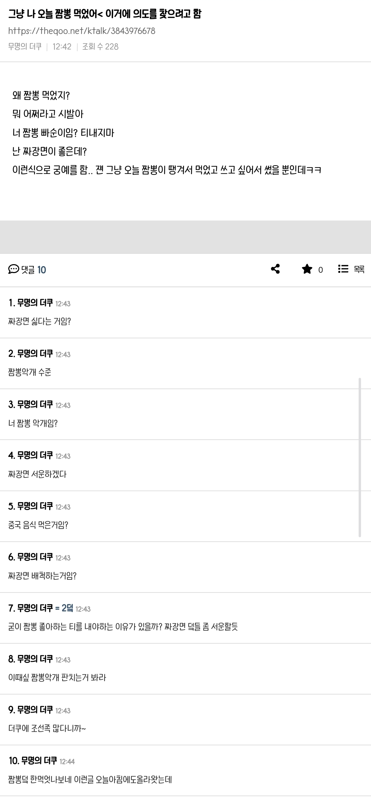Click the 댓글 10 comments label
Viewport: 371px width, 801px height.
[33, 270]
